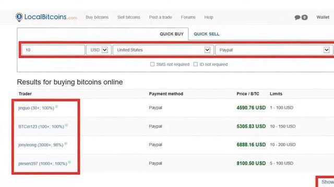Viewport: 334px width, 187px height.
Task: Click Paypal in jinguo's row
Action: (156, 108)
